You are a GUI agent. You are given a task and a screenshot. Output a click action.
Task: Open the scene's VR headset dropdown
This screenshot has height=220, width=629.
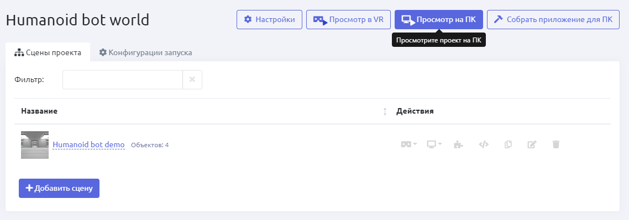[x=409, y=144]
